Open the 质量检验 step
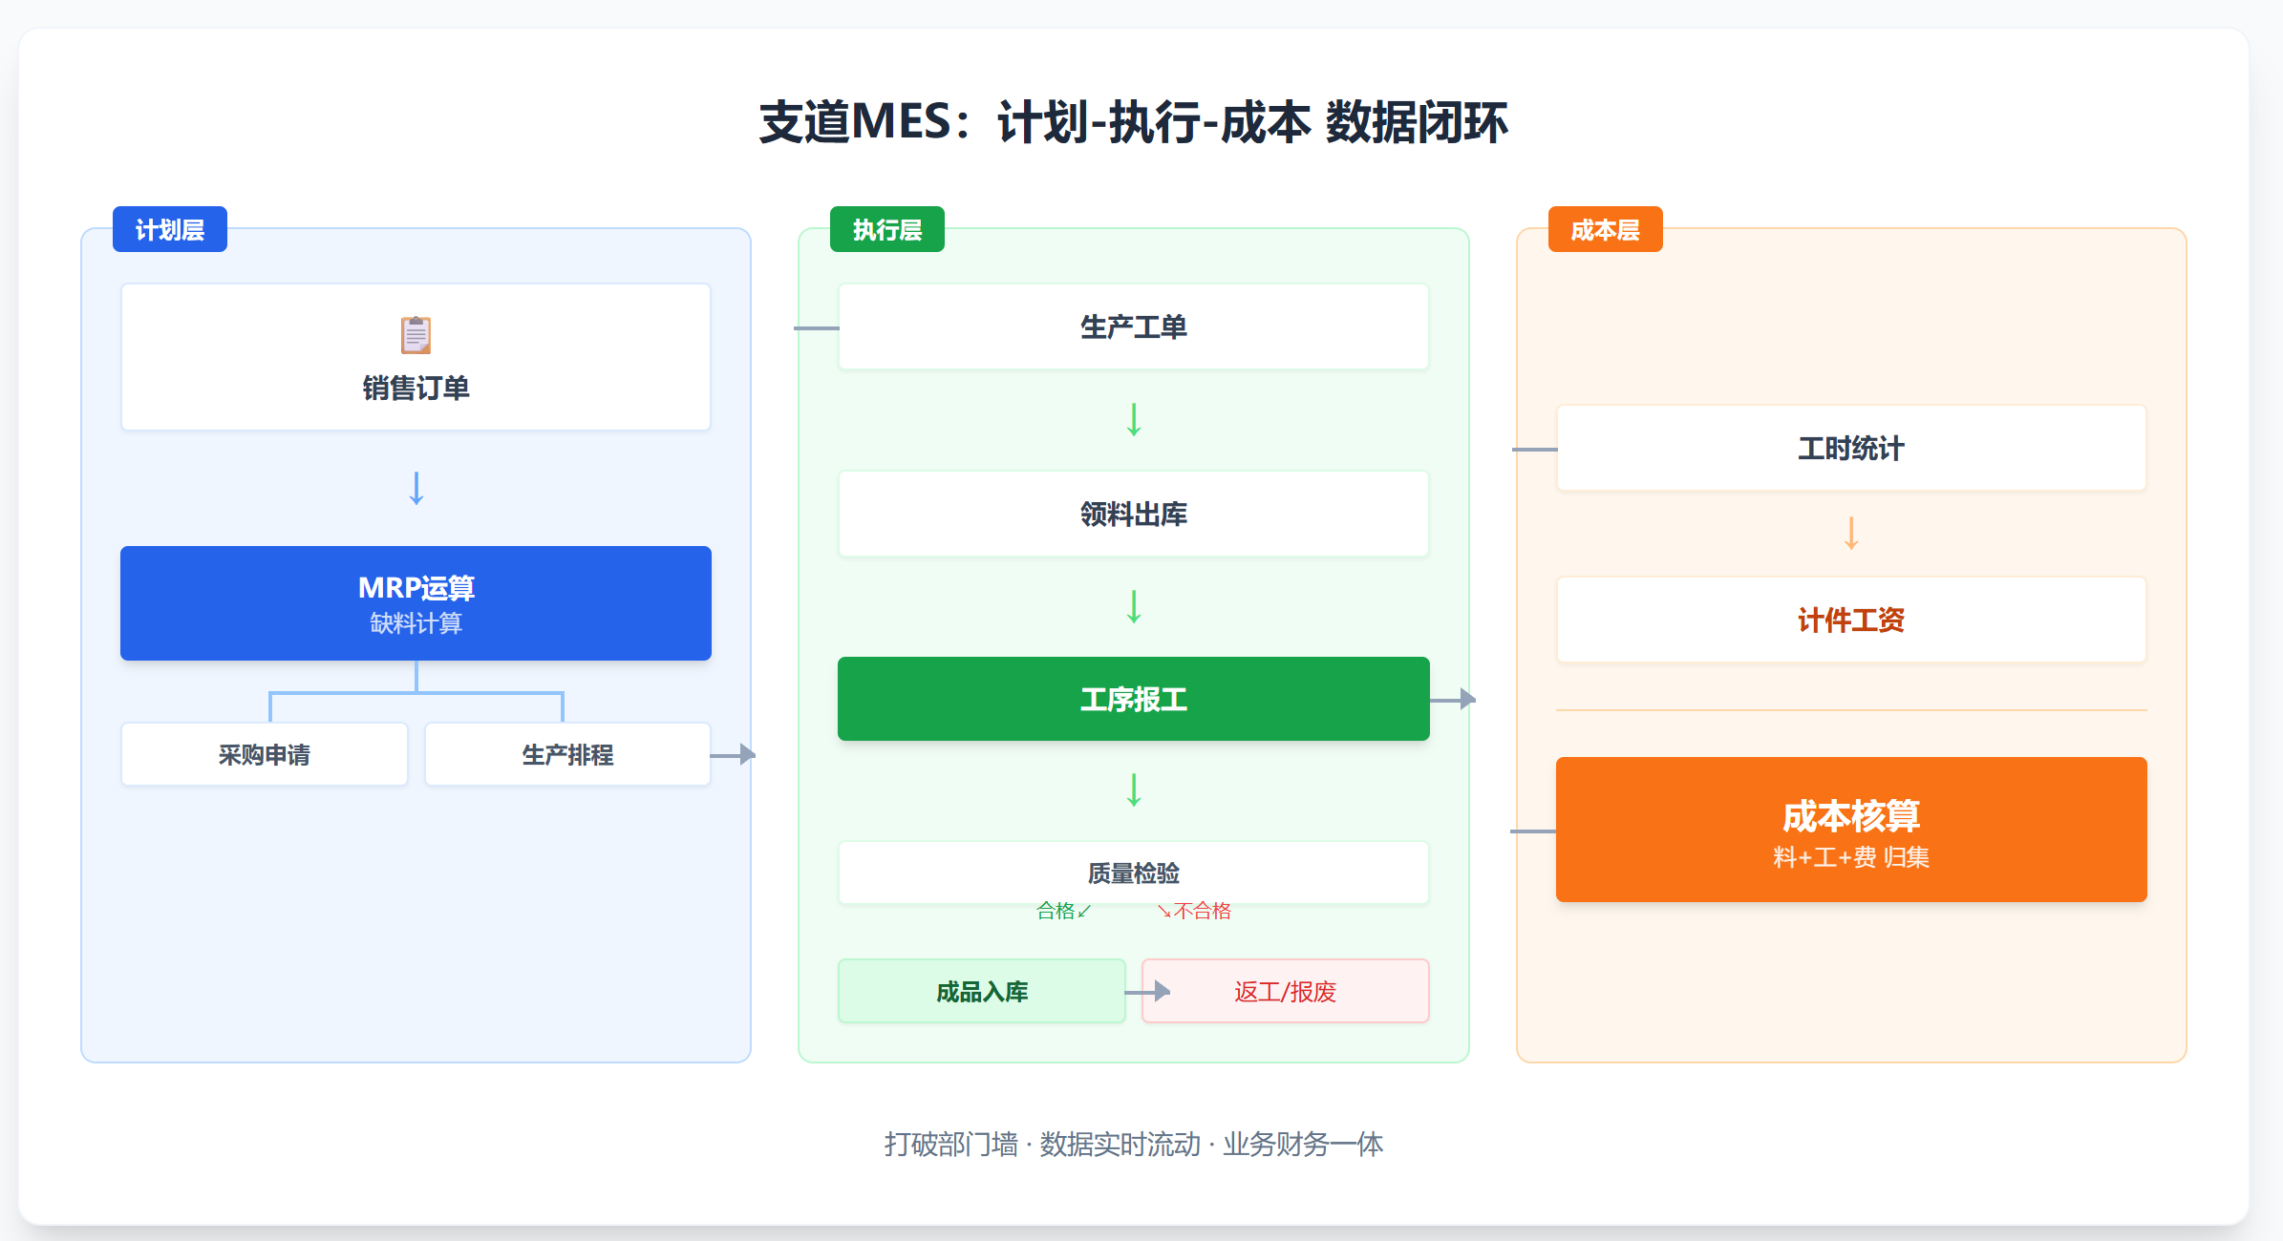The image size is (2283, 1241). click(x=1133, y=871)
